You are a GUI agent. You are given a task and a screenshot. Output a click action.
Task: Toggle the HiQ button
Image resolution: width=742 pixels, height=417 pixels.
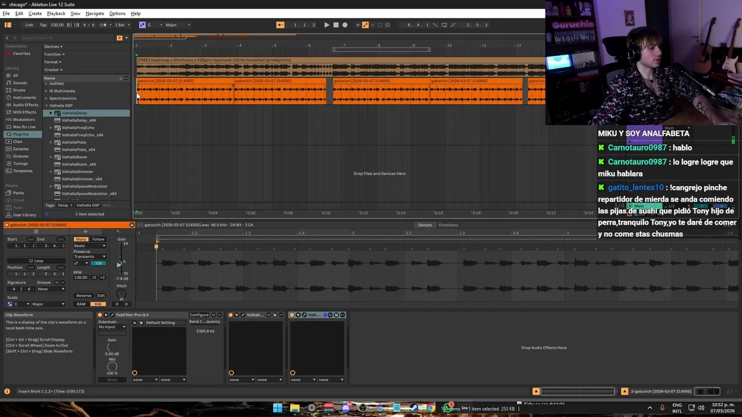click(x=98, y=304)
